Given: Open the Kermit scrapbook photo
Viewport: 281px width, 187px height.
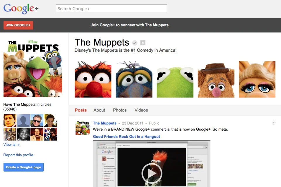Looking at the screenshot, I should (175, 79).
